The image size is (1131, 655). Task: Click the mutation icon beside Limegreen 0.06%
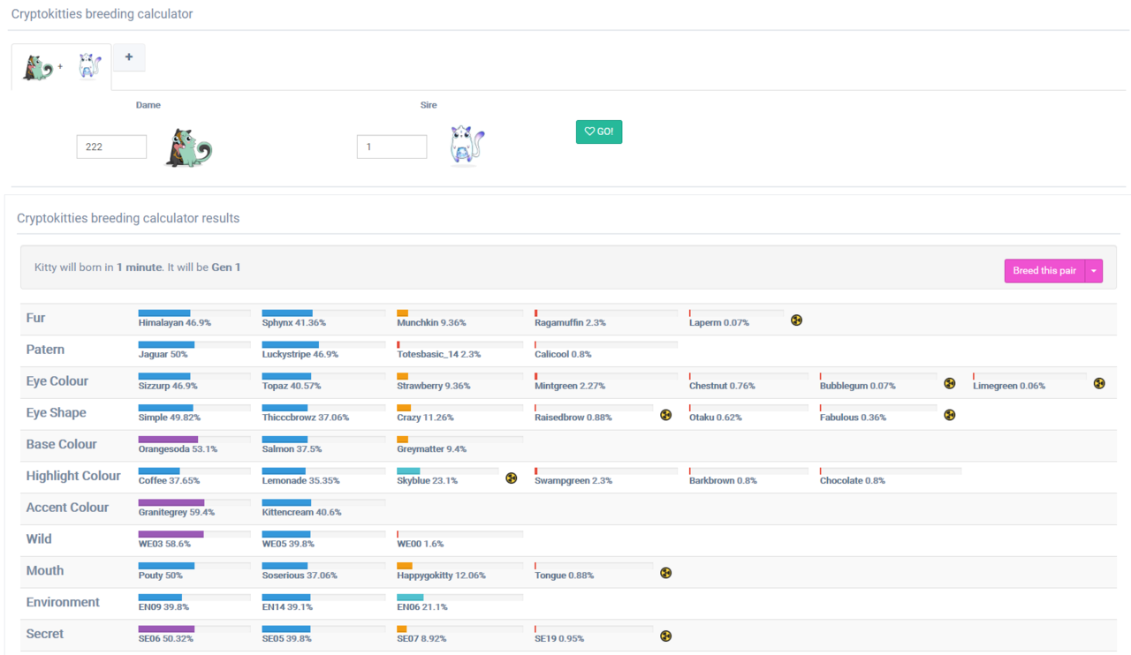(1099, 384)
